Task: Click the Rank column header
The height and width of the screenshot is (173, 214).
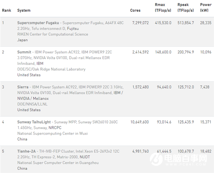Action: click(6, 10)
